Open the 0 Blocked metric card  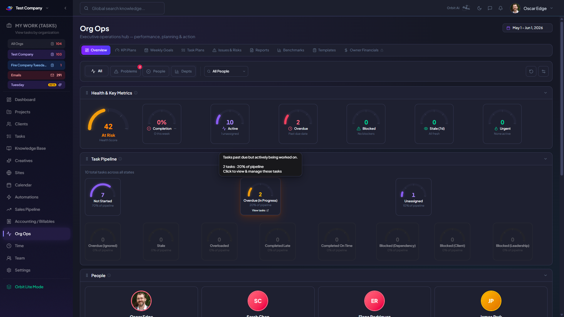pyautogui.click(x=366, y=124)
